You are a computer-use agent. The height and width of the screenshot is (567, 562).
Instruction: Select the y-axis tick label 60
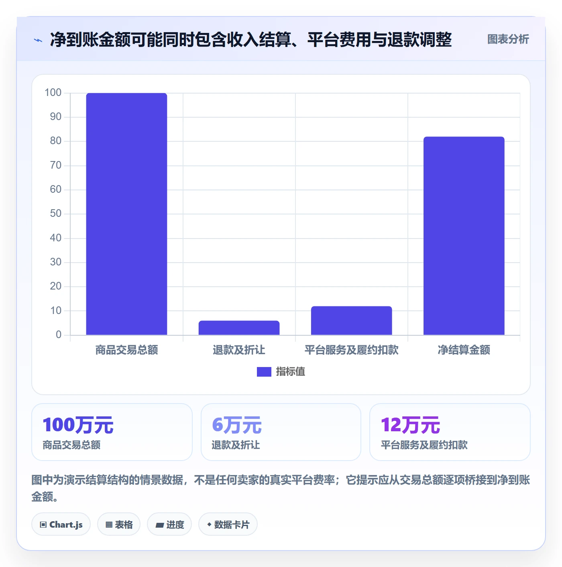[56, 189]
